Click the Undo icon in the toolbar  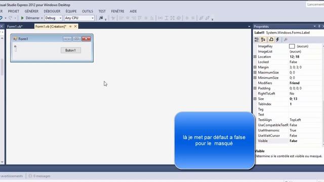click(1, 18)
